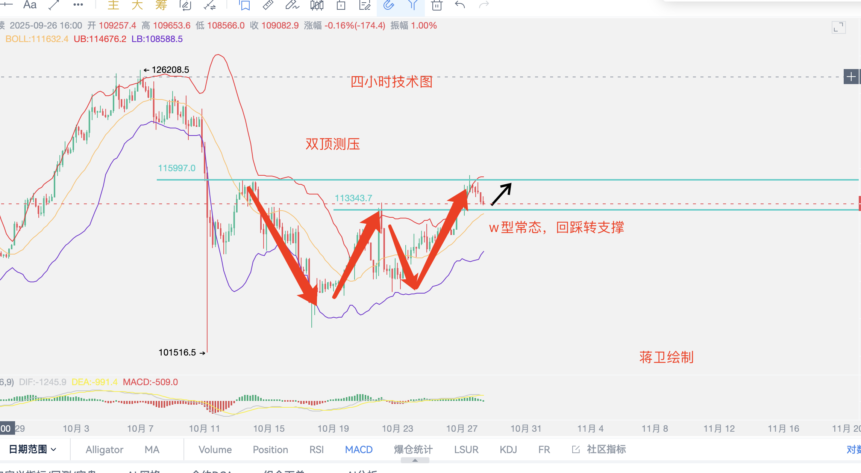Image resolution: width=861 pixels, height=473 pixels.
Task: Click the trash delete drawings icon
Action: 437,5
